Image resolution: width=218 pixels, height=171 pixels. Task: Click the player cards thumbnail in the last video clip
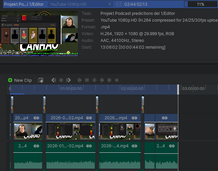pyautogui.click(x=167, y=131)
